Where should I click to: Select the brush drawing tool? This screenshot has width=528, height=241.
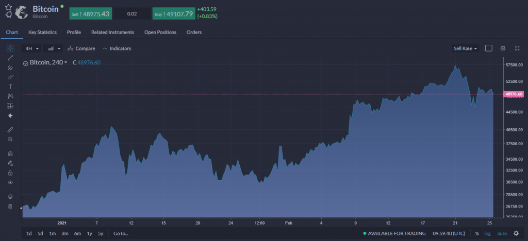(10, 77)
